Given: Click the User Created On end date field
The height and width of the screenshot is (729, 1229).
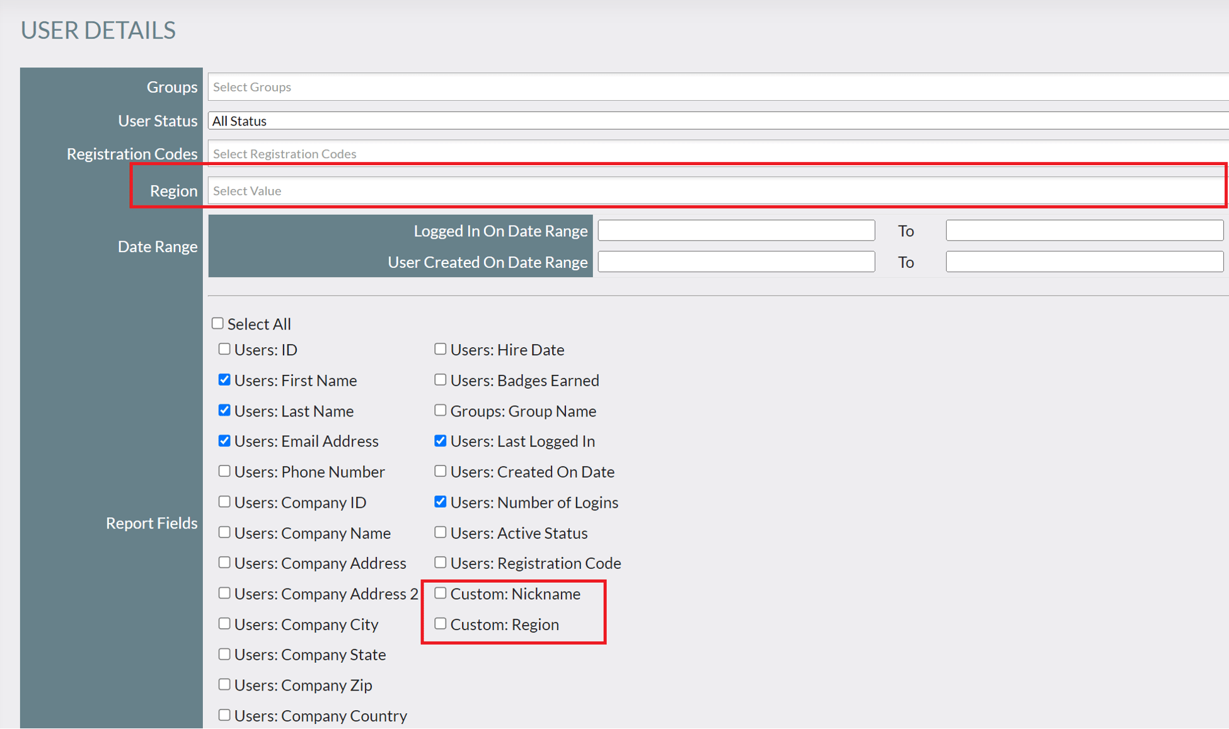Looking at the screenshot, I should click(x=1083, y=261).
